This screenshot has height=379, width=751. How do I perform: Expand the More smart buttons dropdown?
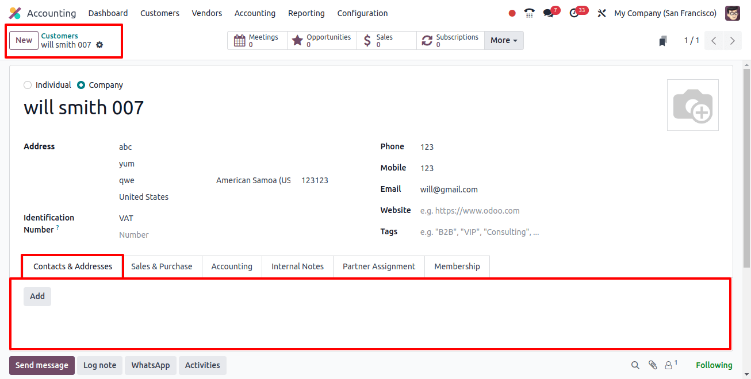pyautogui.click(x=504, y=40)
